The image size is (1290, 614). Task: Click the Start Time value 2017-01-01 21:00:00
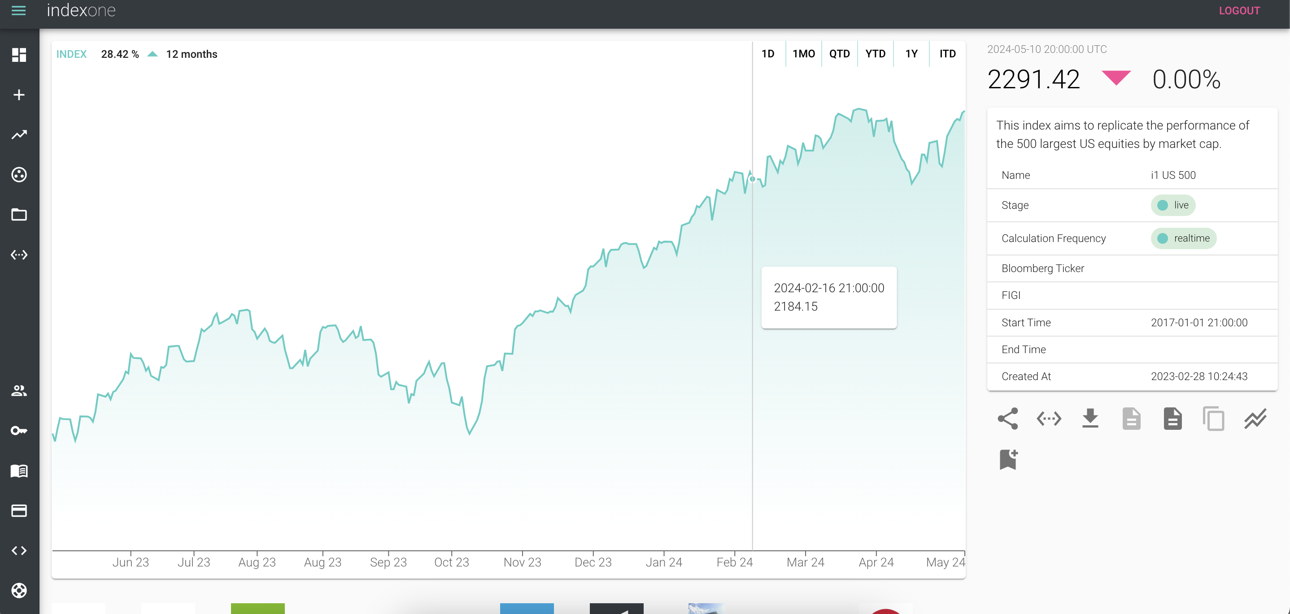tap(1199, 323)
